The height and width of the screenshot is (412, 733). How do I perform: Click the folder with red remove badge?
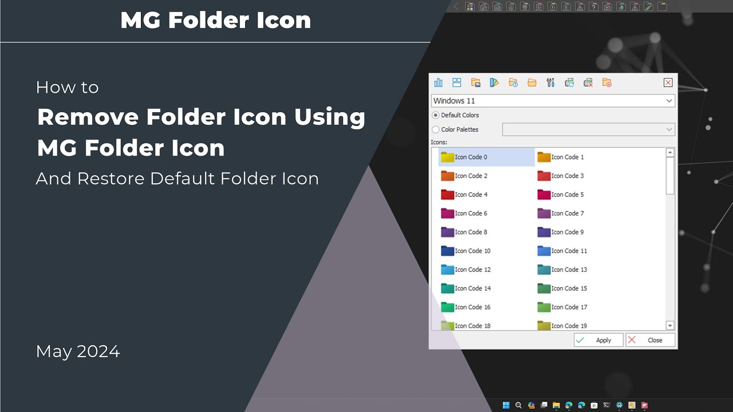click(x=607, y=83)
